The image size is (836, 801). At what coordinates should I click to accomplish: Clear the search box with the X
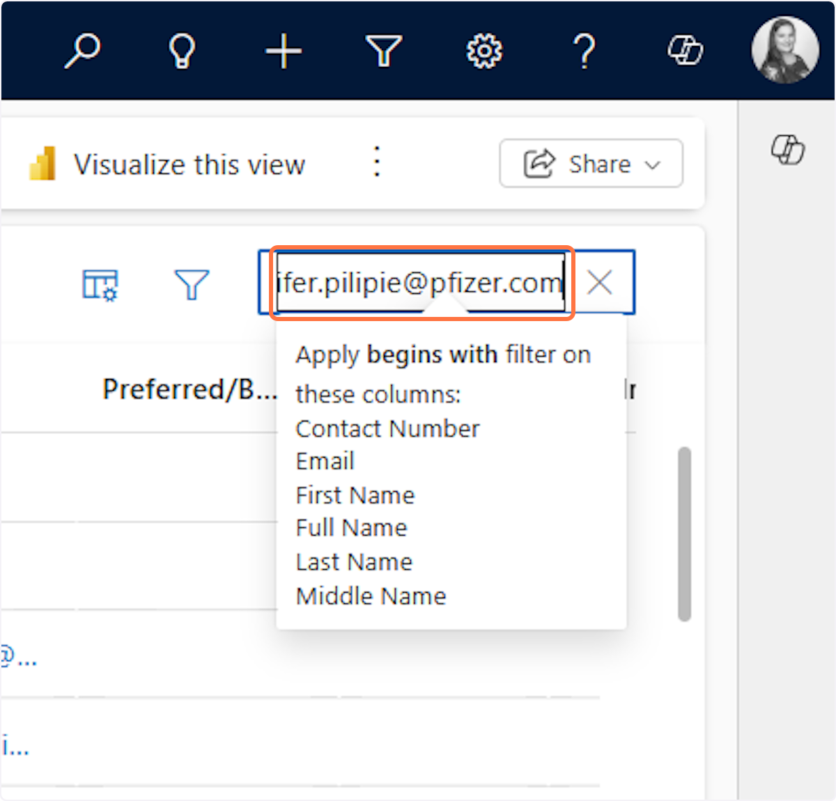(599, 283)
